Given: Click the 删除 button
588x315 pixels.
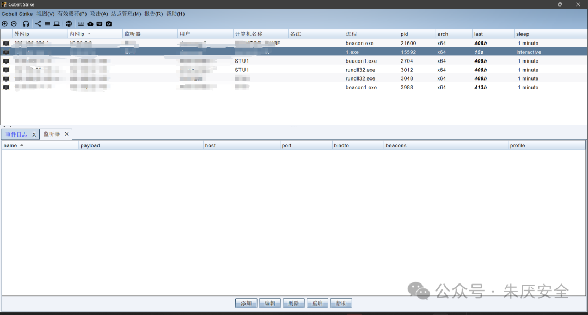Looking at the screenshot, I should tap(293, 303).
